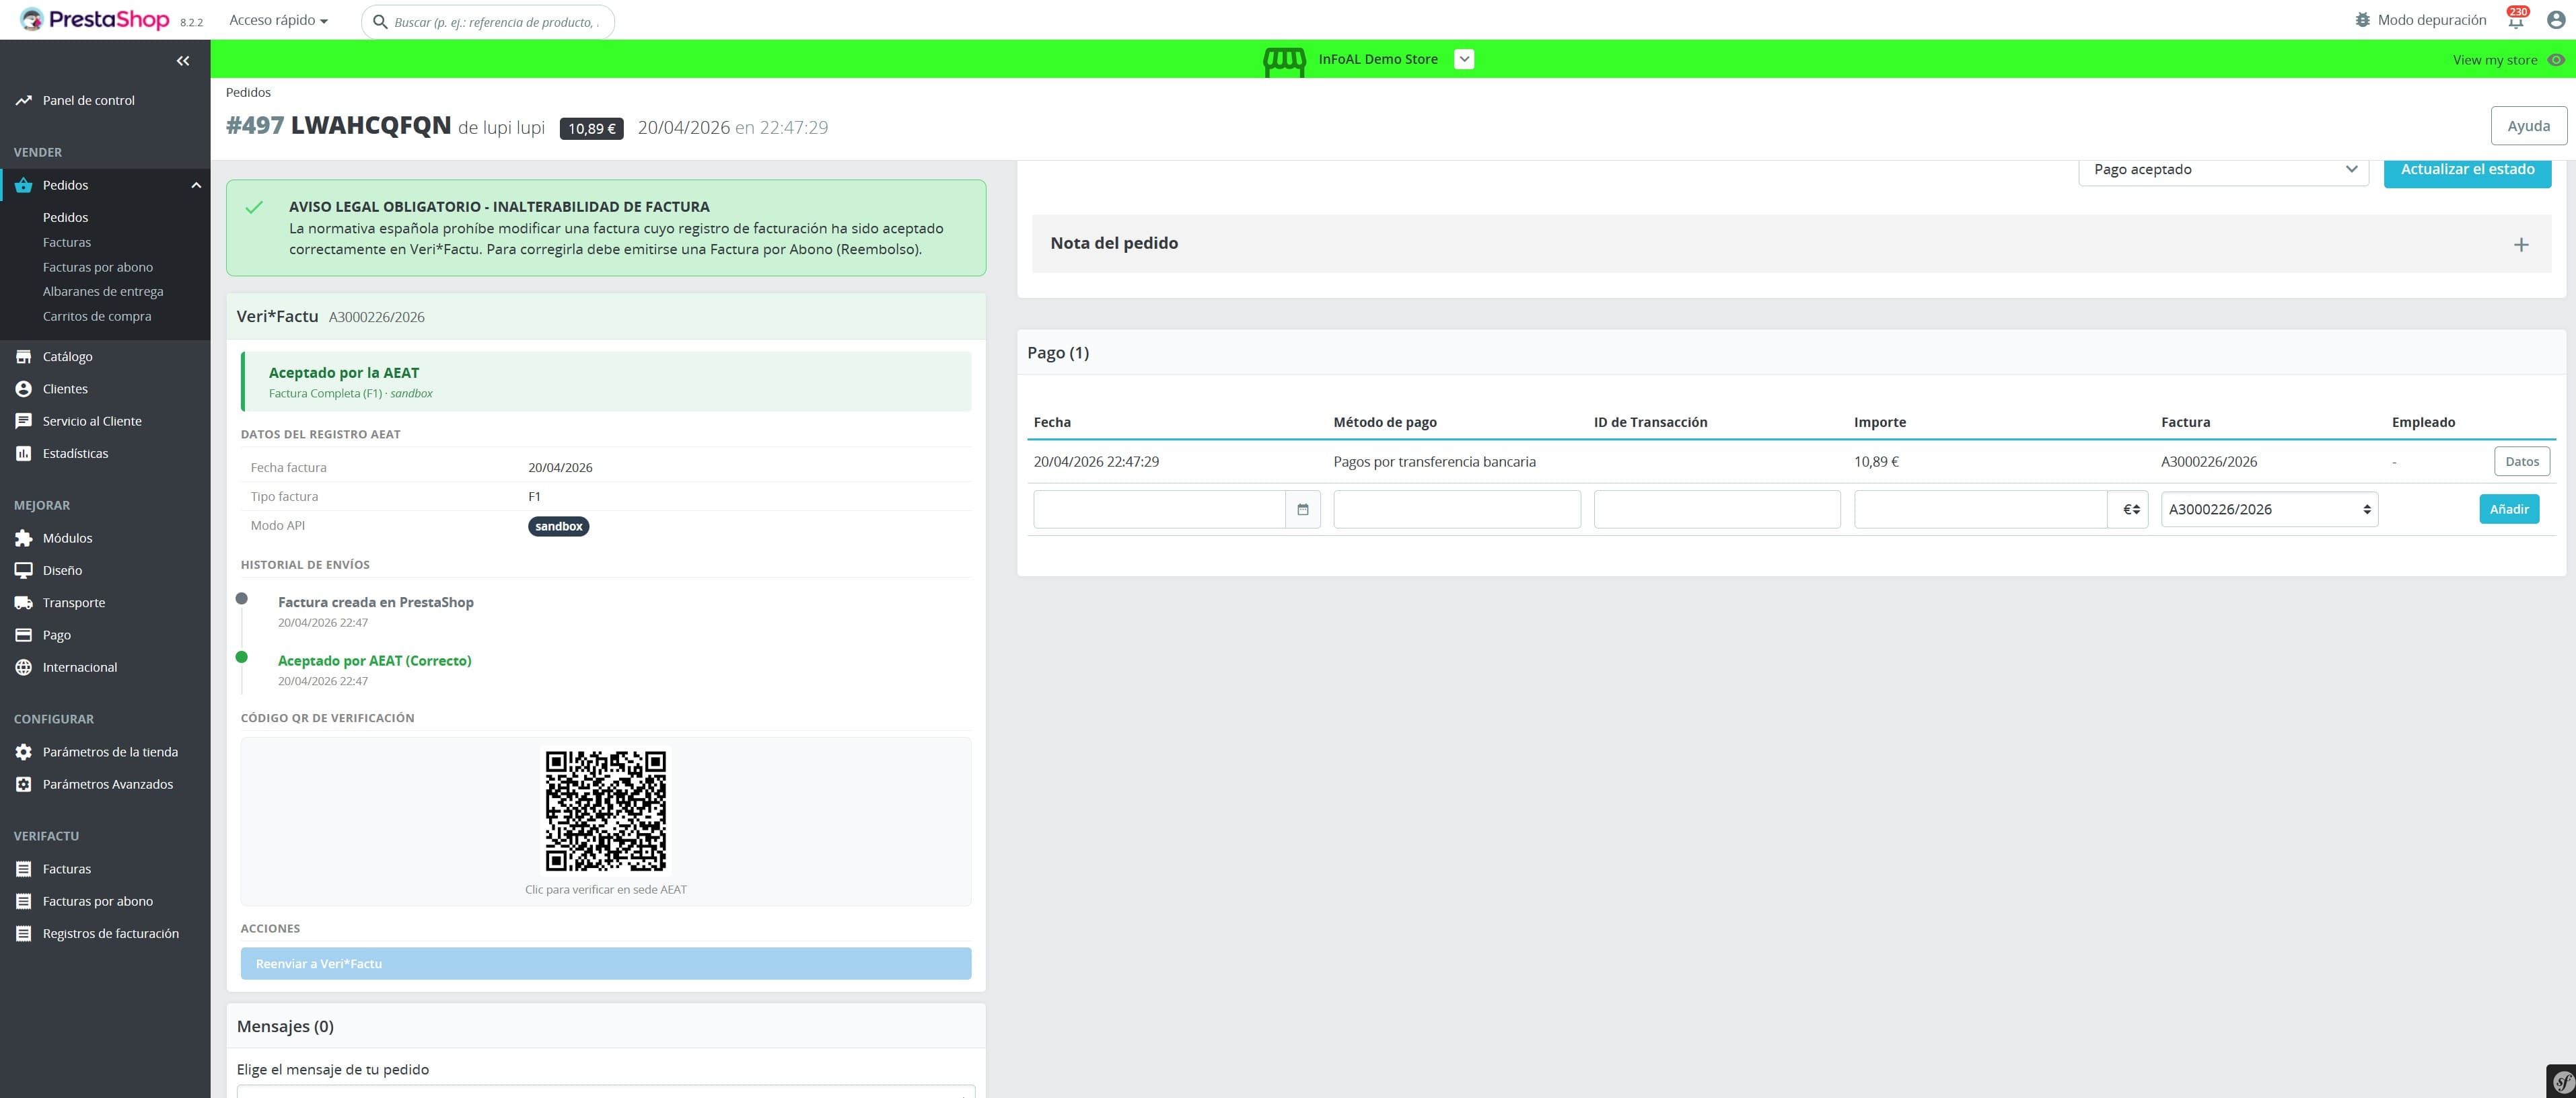
Task: Select Facturas por abono in the sidebar
Action: 97,267
